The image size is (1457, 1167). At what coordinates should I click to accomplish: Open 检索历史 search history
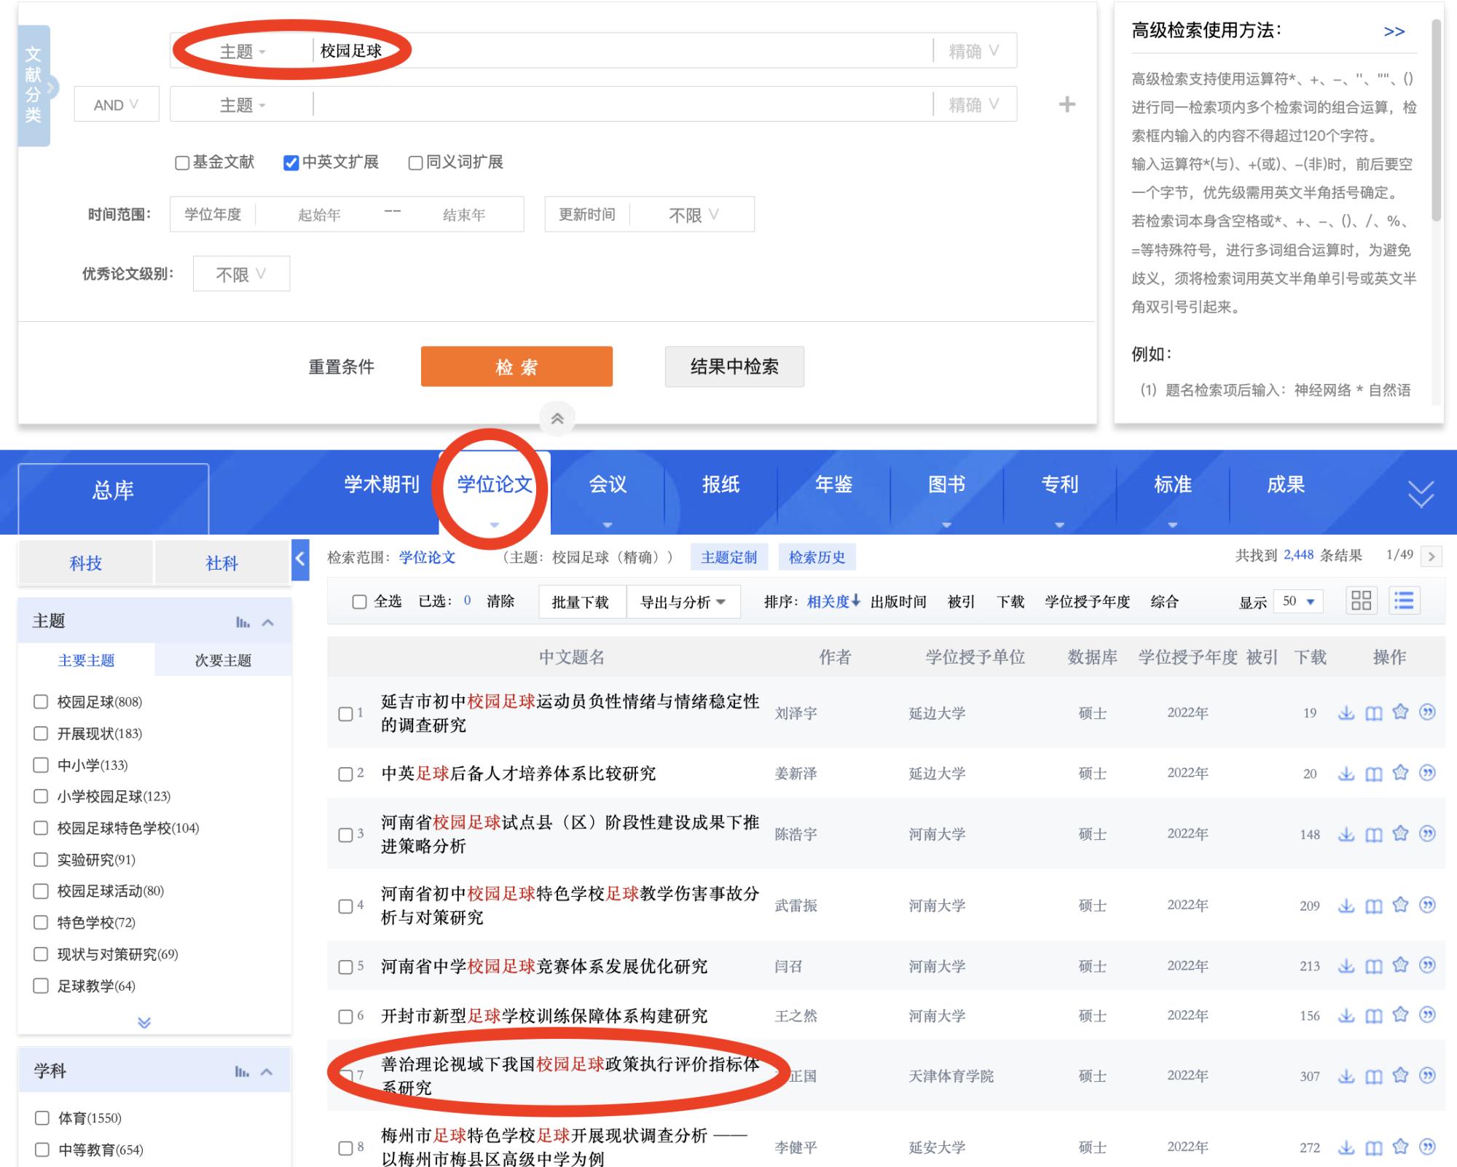click(816, 557)
